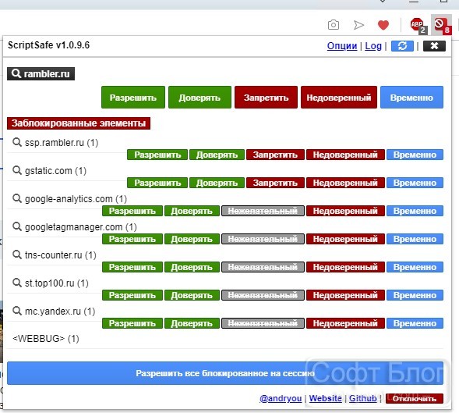Click the magnifier icon next to tns-counter.ru
The width and height of the screenshot is (459, 413).
pyautogui.click(x=17, y=255)
